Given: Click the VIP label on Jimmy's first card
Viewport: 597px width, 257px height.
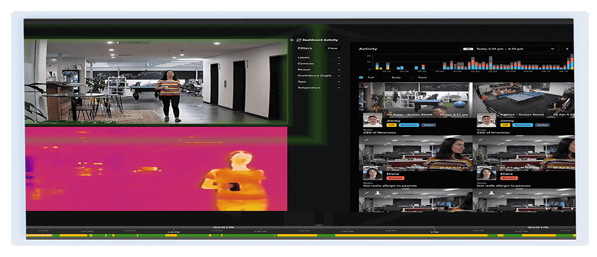Looking at the screenshot, I should click(x=392, y=125).
